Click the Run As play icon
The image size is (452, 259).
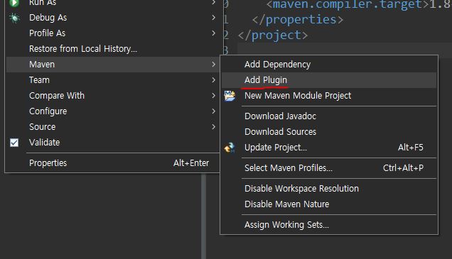14,3
